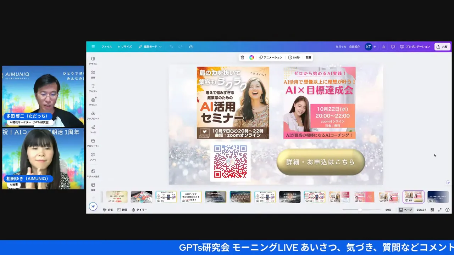
Task: Redo the last undone edit
Action: coord(180,47)
